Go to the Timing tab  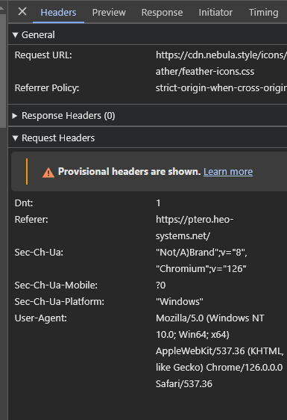(x=263, y=12)
